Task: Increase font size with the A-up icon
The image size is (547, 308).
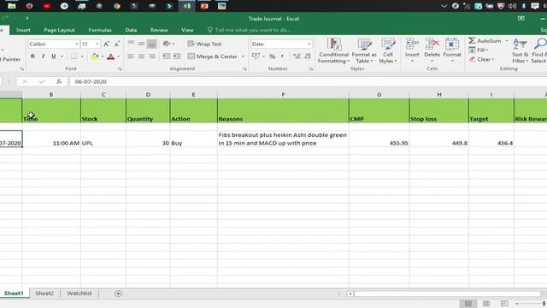Action: 106,44
